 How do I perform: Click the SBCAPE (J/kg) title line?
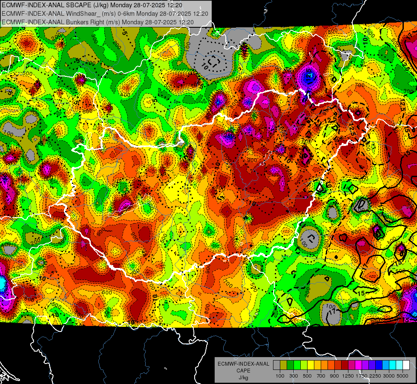[92, 5]
